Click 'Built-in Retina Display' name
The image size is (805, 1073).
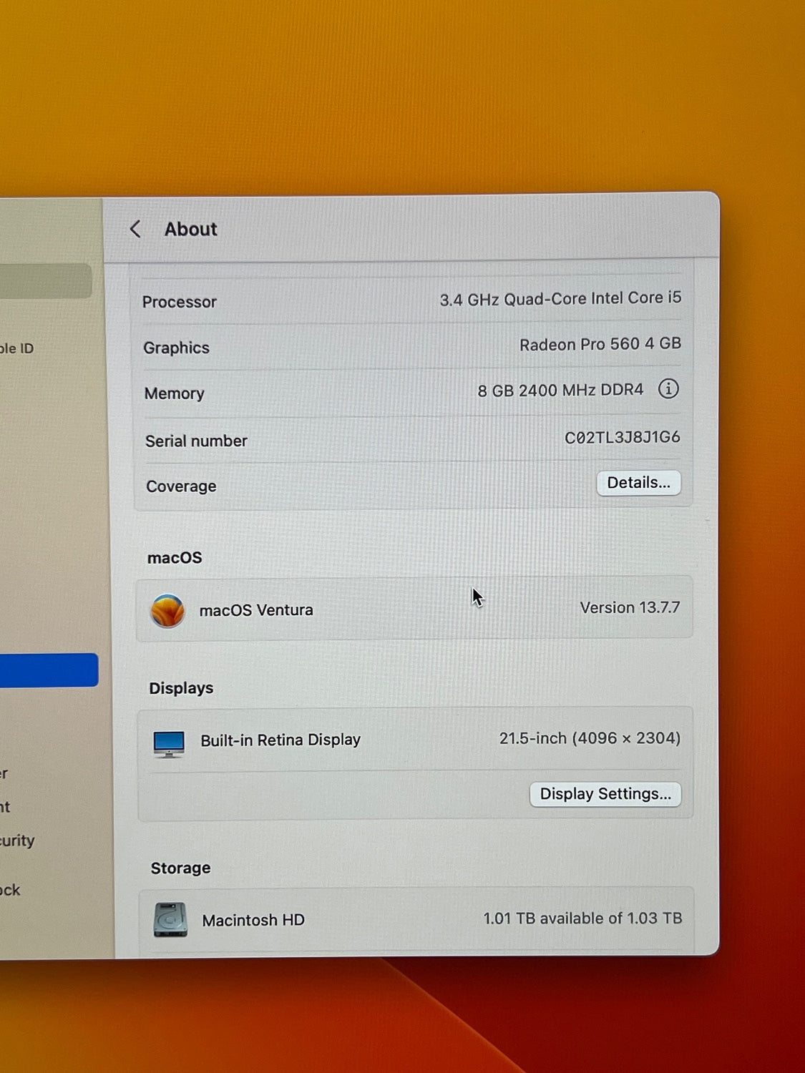click(x=280, y=740)
